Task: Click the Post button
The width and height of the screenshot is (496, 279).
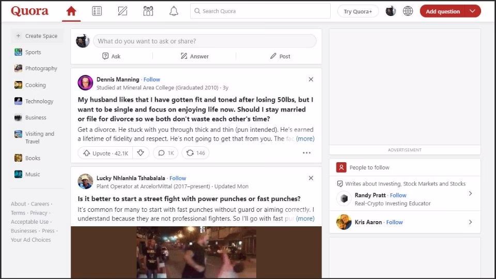Action: tap(280, 56)
